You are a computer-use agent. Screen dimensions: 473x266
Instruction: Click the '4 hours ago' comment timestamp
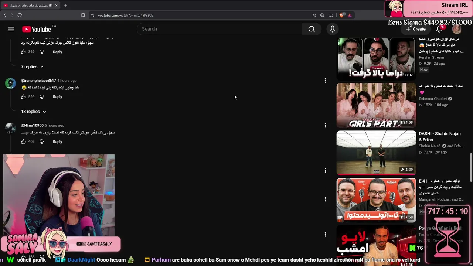point(67,81)
